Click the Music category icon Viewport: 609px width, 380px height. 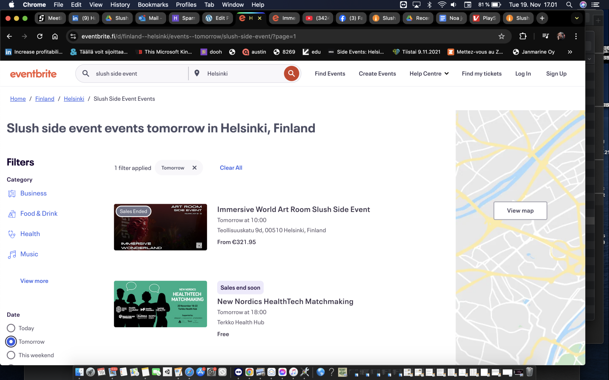pyautogui.click(x=12, y=254)
